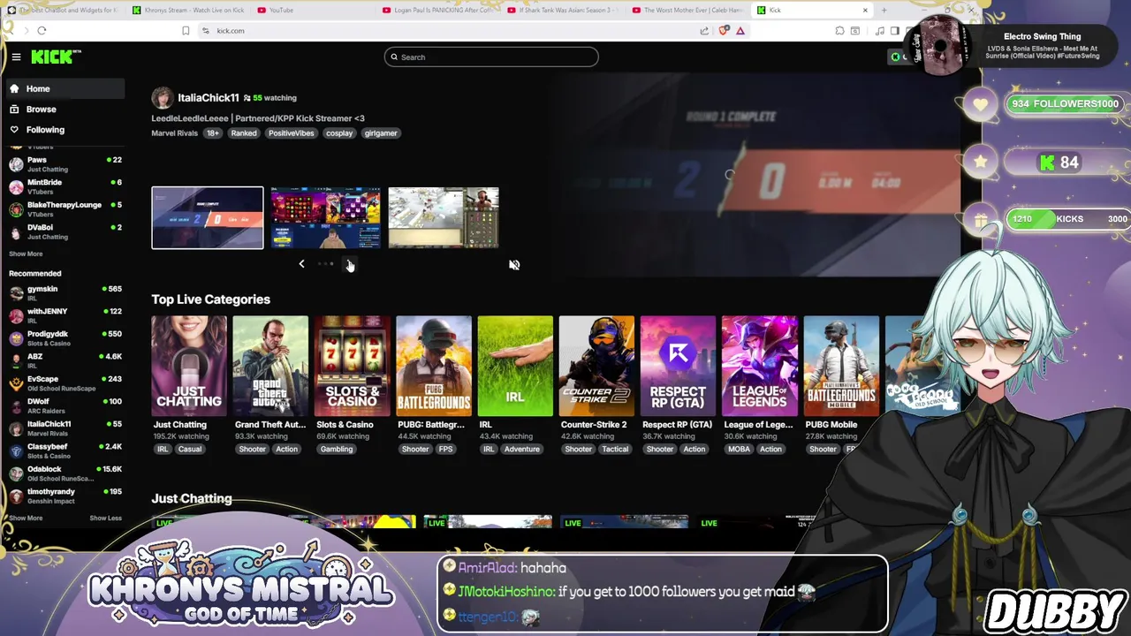
Task: Open Respect RP (GTA) category card
Action: click(678, 366)
